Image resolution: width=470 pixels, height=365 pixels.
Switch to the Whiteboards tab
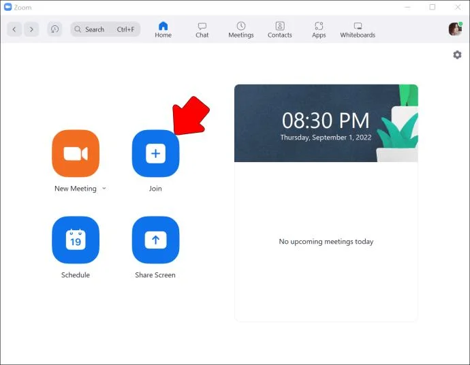[x=358, y=30]
